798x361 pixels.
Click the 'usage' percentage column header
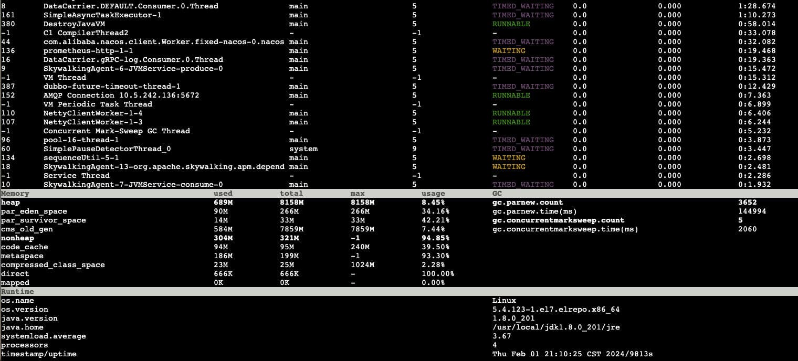pyautogui.click(x=433, y=193)
